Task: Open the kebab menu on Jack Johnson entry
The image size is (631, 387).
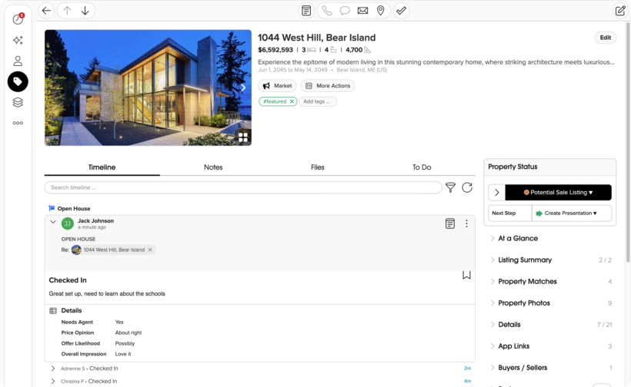Action: click(466, 223)
